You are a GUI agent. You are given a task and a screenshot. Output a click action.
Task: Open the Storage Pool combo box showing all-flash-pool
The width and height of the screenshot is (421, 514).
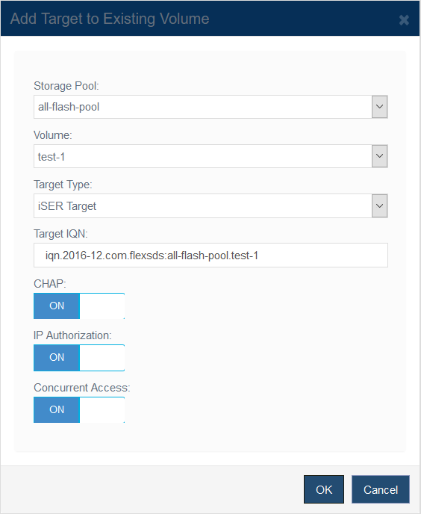point(210,107)
